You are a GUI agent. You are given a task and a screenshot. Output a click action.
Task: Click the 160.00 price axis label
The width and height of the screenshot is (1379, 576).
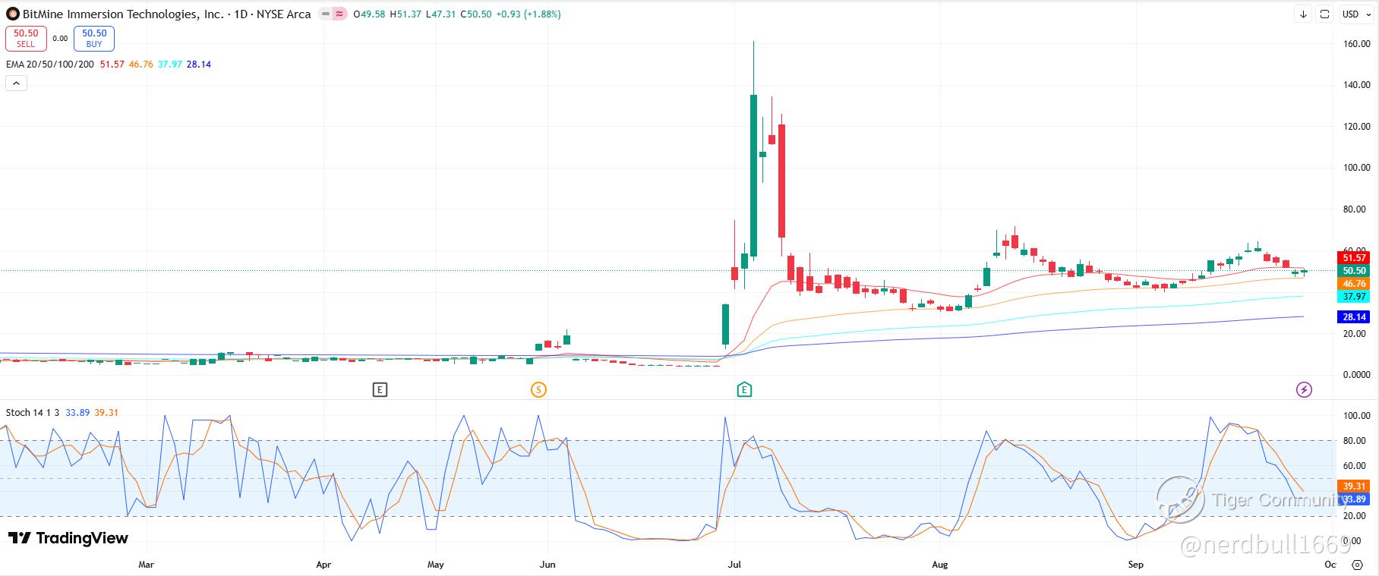pyautogui.click(x=1356, y=44)
